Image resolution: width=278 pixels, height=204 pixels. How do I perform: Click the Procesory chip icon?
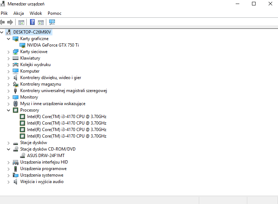coord(16,110)
